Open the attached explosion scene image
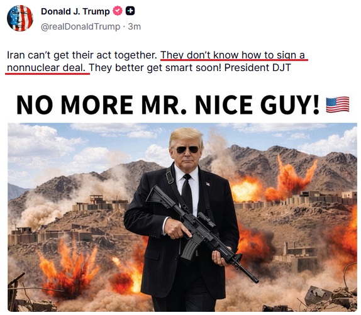Screen dimensions: 361x315 pyautogui.click(x=182, y=217)
